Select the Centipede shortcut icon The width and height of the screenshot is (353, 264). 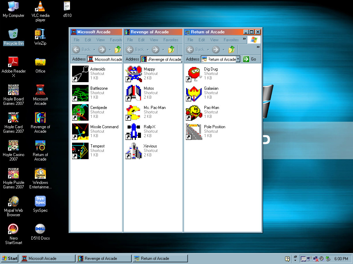pos(80,112)
